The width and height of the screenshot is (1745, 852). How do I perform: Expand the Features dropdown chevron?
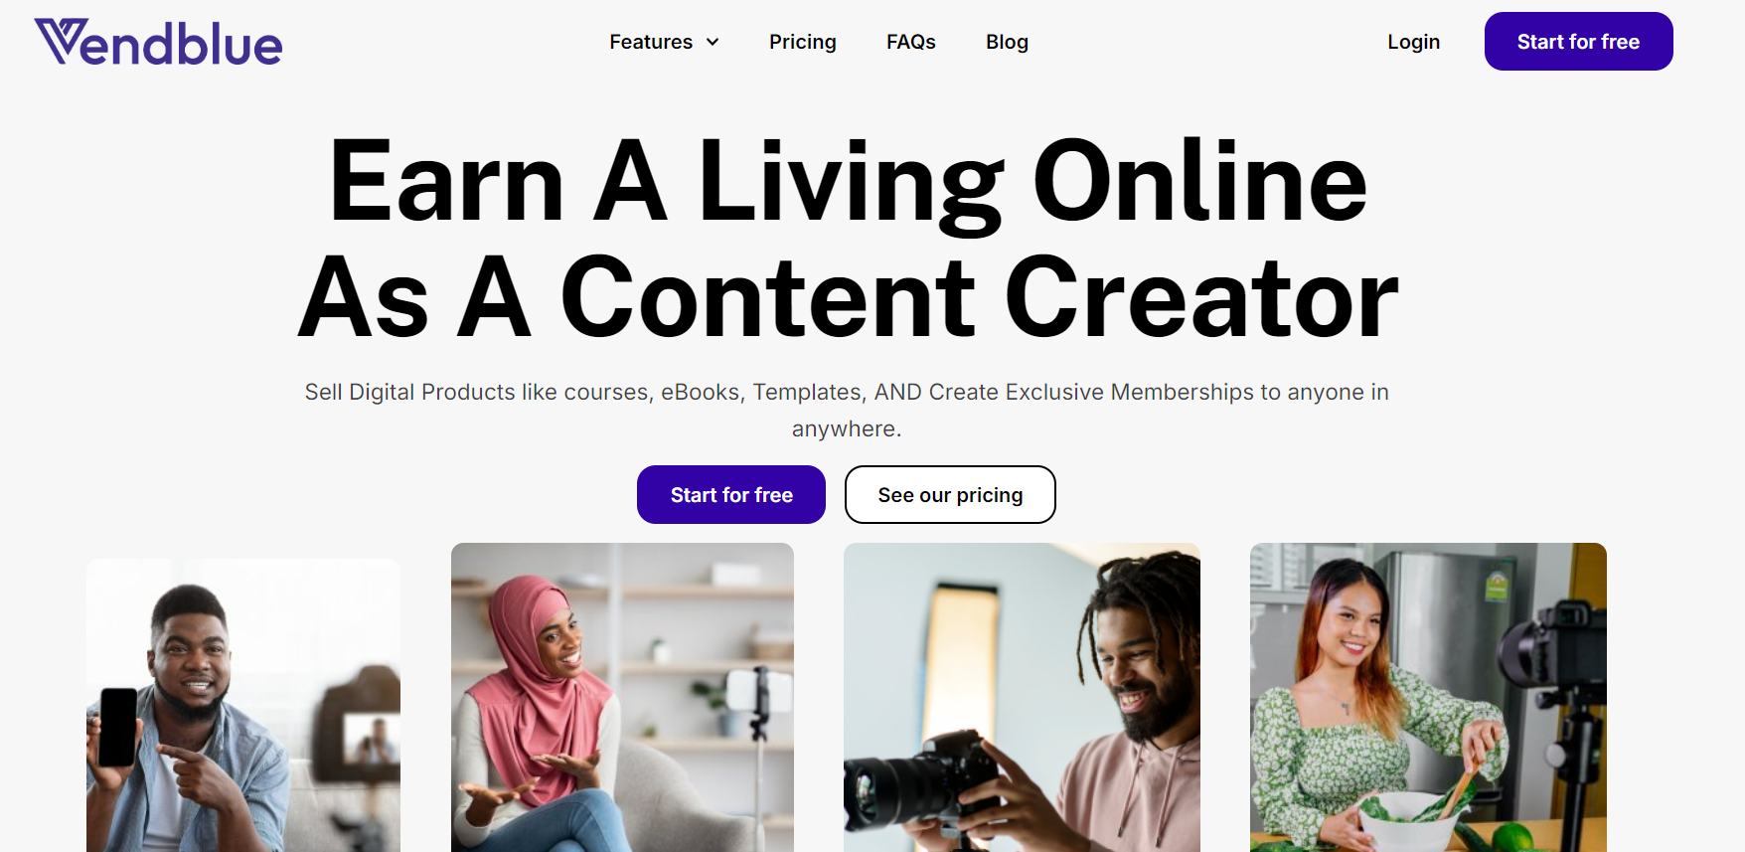pos(713,42)
